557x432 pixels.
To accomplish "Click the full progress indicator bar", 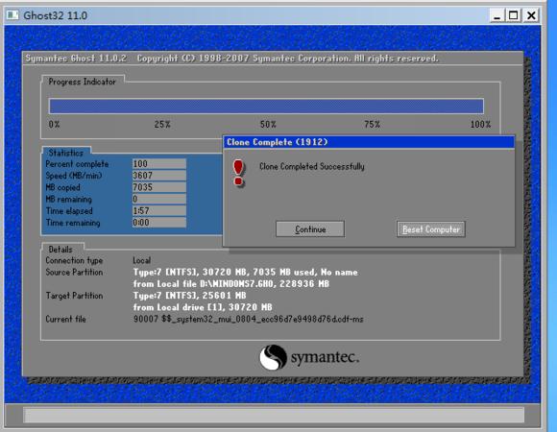I will coord(266,107).
